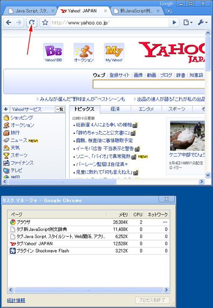This screenshot has width=213, height=308.
Task: Select the 辞書 search category
Action: [x=181, y=75]
